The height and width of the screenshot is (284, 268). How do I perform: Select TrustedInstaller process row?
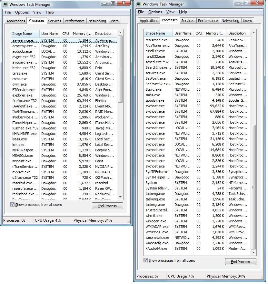[x=197, y=210]
